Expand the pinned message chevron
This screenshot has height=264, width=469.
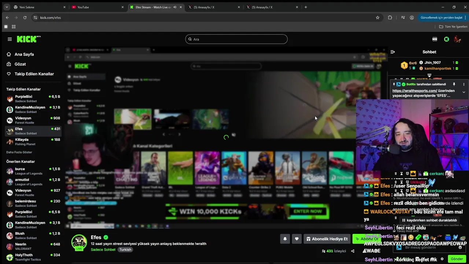(x=464, y=92)
